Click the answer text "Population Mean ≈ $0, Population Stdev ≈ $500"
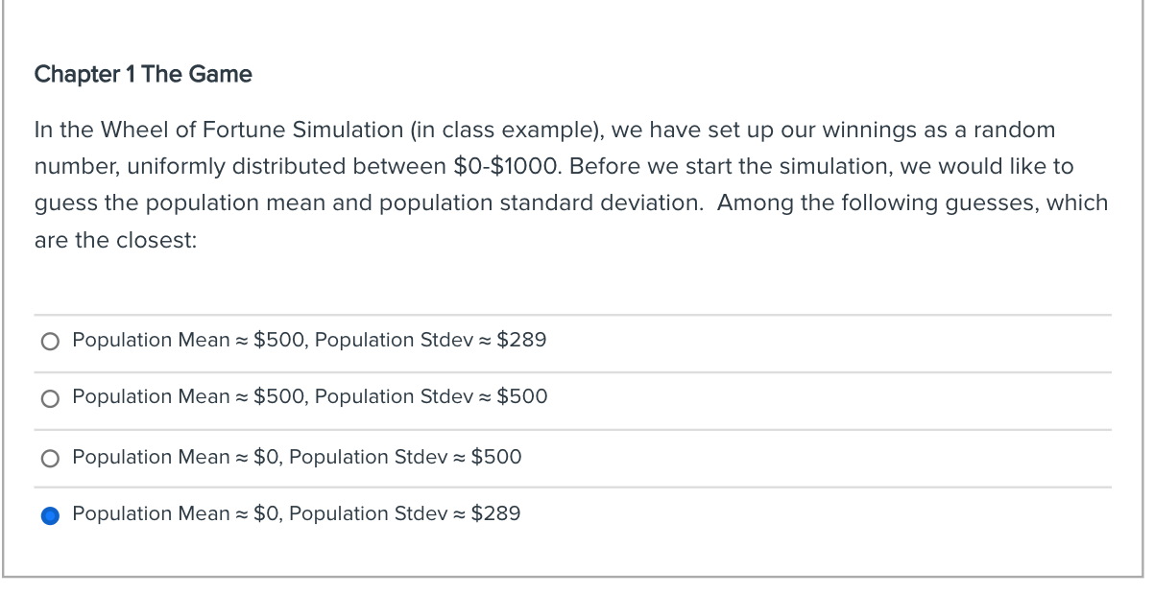Screen dimensions: 1154x595 coord(297,457)
